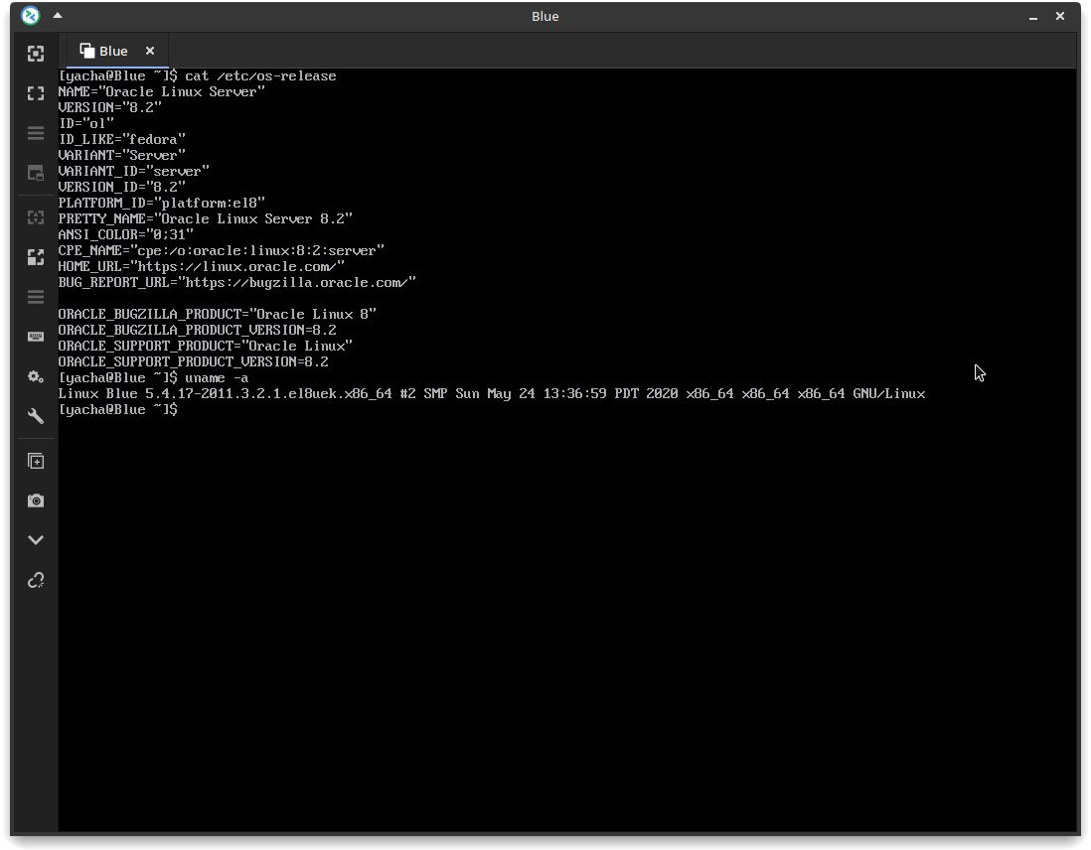Screen dimensions: 1091x850
Task: Open preferences gears icon
Action: point(36,376)
